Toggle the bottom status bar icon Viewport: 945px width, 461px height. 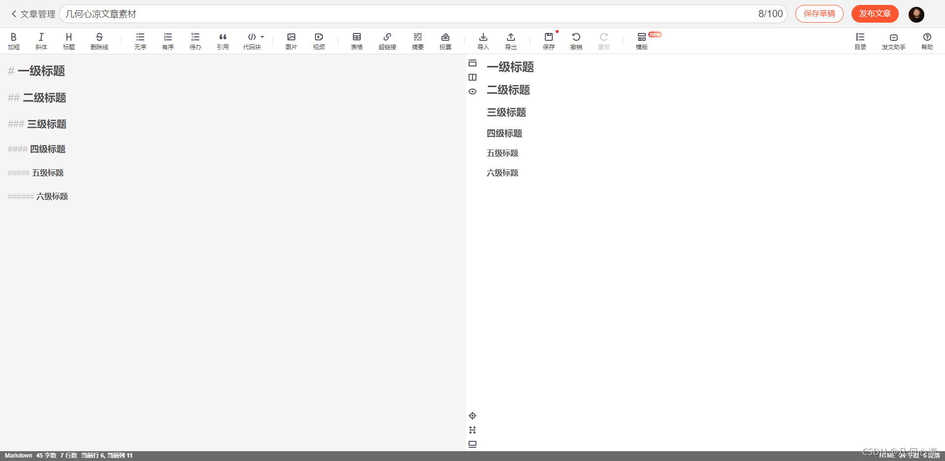click(472, 444)
